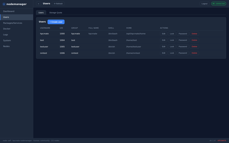Viewport: 229px width, 143px height.
Task: Delete the hpcmate user
Action: click(194, 33)
